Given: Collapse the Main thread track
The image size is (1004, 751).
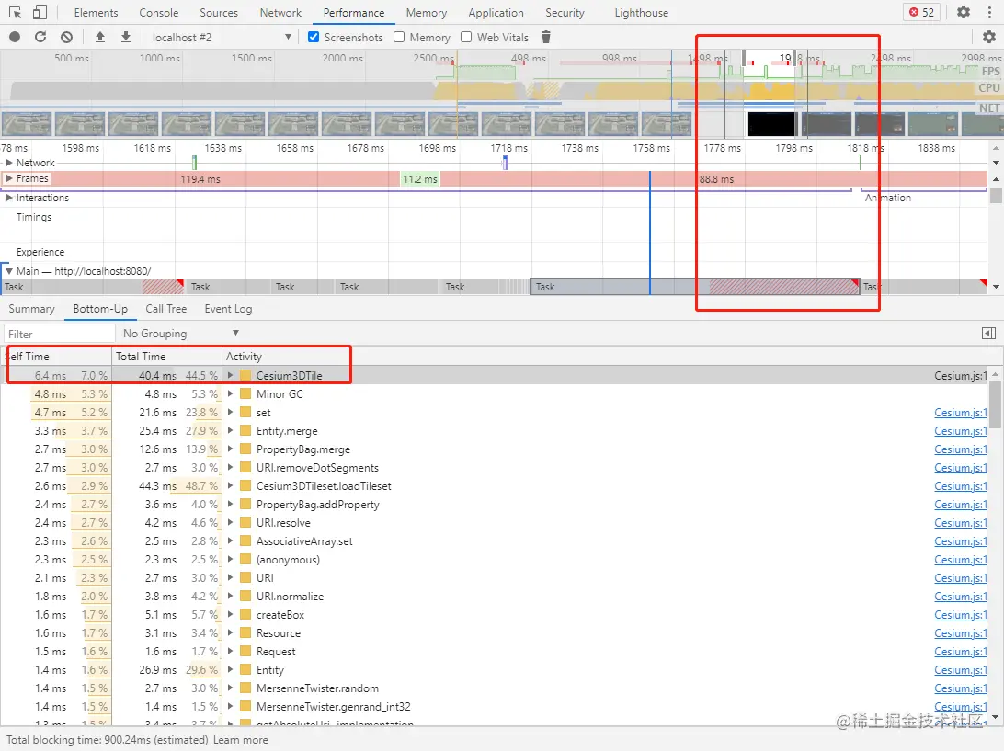Looking at the screenshot, I should (x=9, y=271).
